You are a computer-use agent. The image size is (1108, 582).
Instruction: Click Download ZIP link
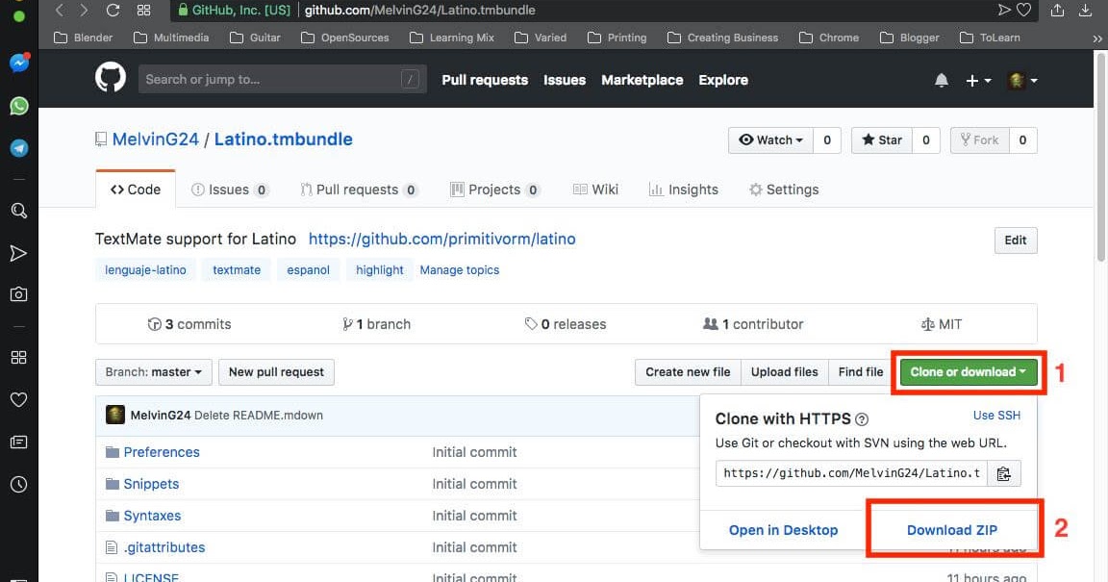tap(952, 530)
